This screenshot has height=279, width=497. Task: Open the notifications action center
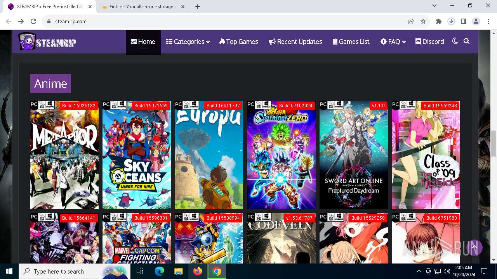tap(484, 271)
